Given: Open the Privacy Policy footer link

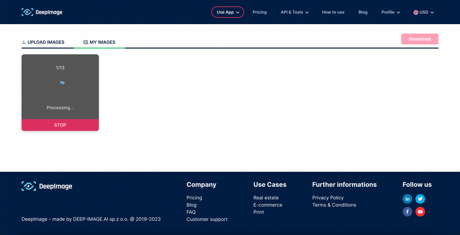Looking at the screenshot, I should click(328, 198).
